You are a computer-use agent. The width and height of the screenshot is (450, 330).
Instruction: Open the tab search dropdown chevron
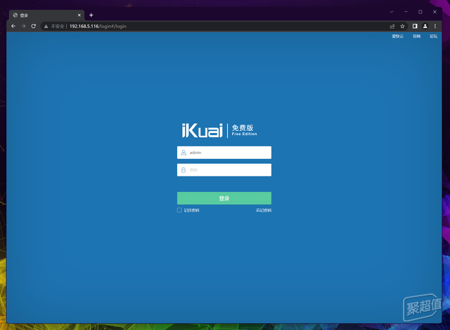coord(392,12)
